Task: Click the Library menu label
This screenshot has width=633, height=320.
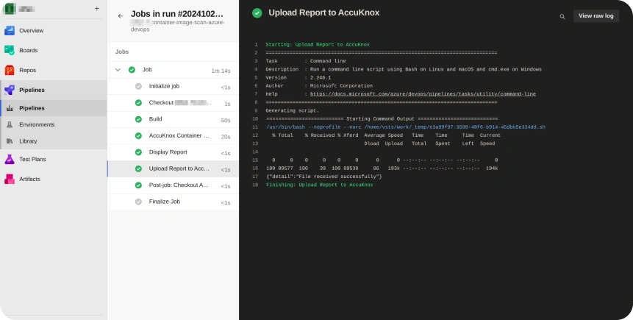Action: click(x=28, y=141)
